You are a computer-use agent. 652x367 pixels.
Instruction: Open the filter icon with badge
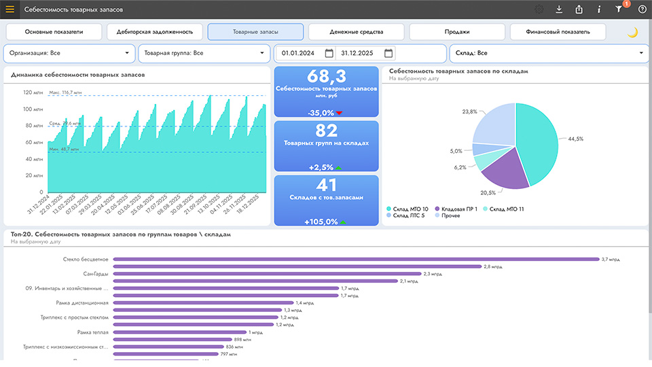(619, 9)
